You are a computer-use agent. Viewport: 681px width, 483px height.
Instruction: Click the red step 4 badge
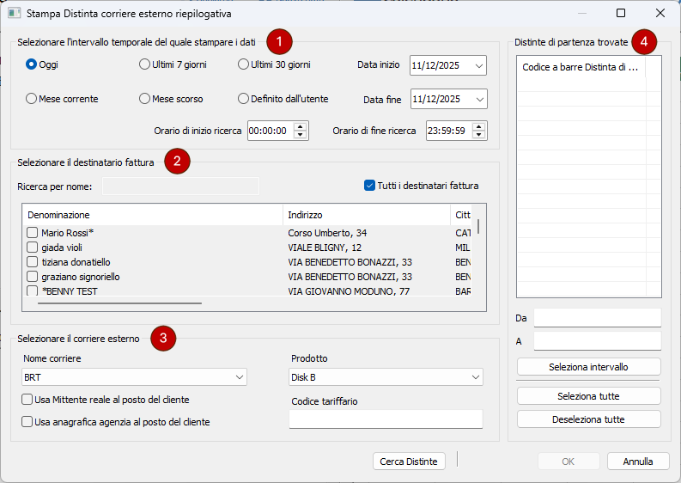pyautogui.click(x=644, y=41)
